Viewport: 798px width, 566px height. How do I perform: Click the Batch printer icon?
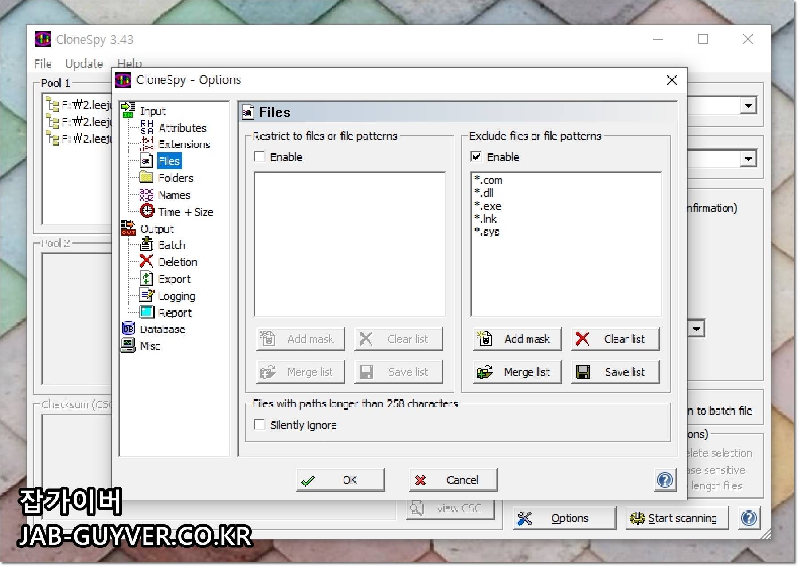[146, 244]
